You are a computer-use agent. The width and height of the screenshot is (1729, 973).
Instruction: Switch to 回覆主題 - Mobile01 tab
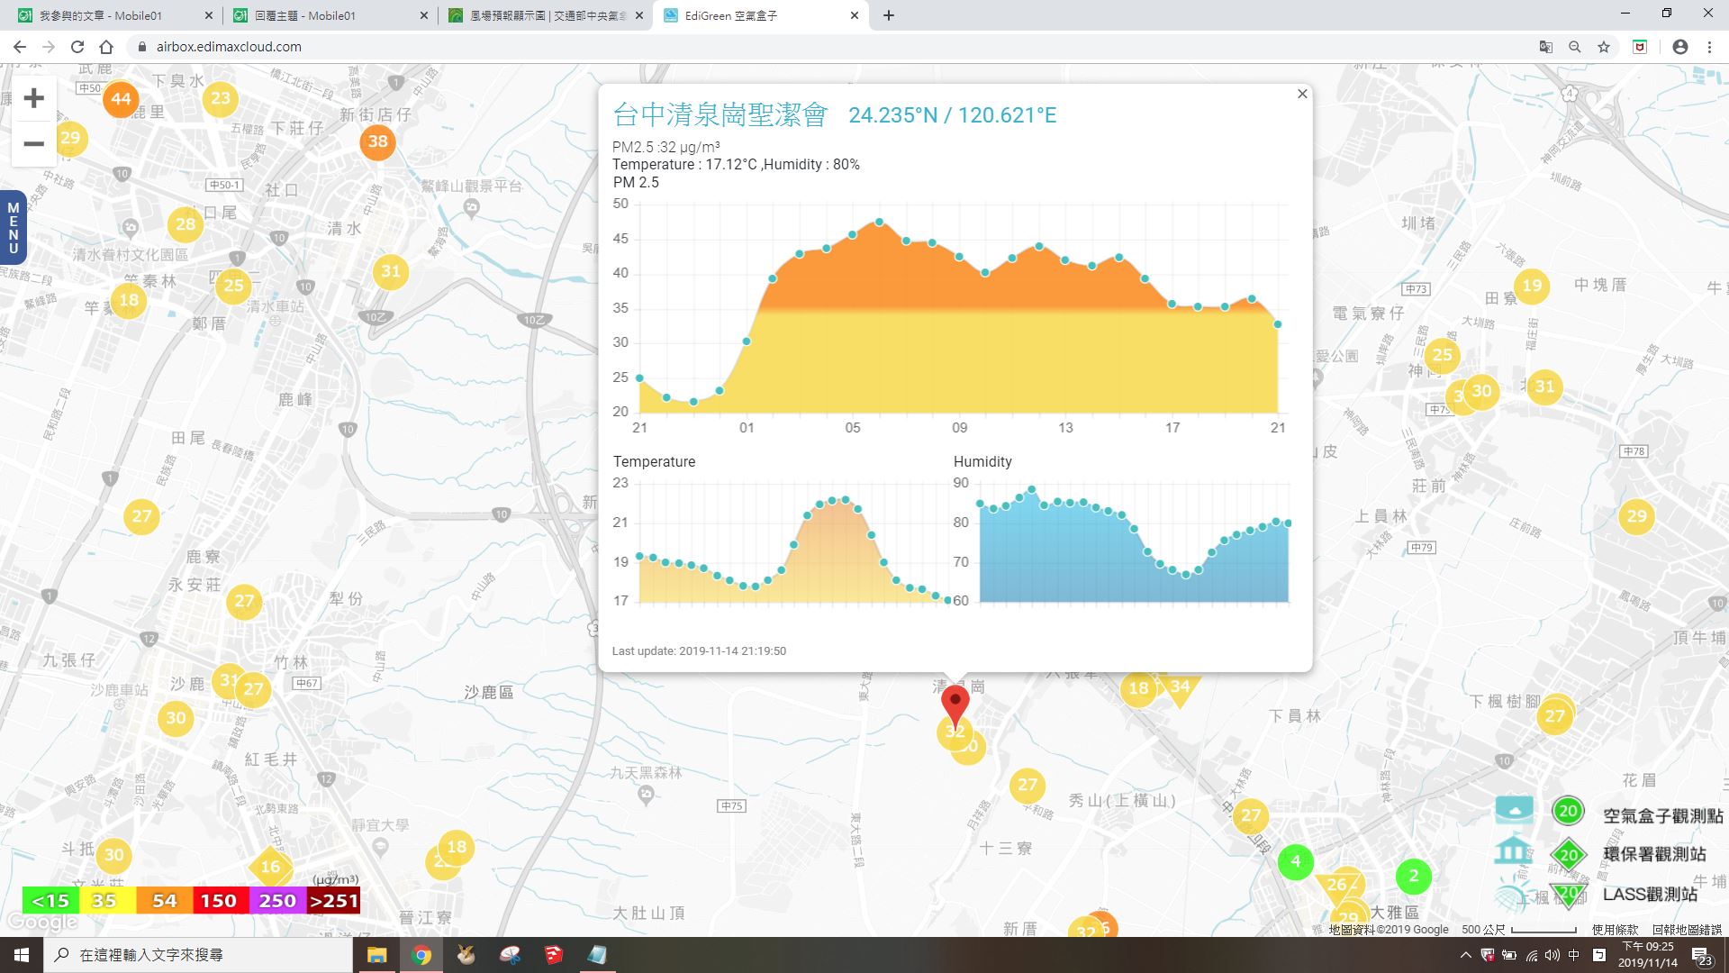330,15
